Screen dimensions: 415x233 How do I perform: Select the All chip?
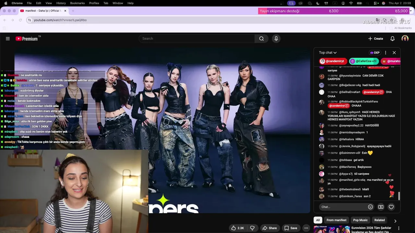pos(318,220)
